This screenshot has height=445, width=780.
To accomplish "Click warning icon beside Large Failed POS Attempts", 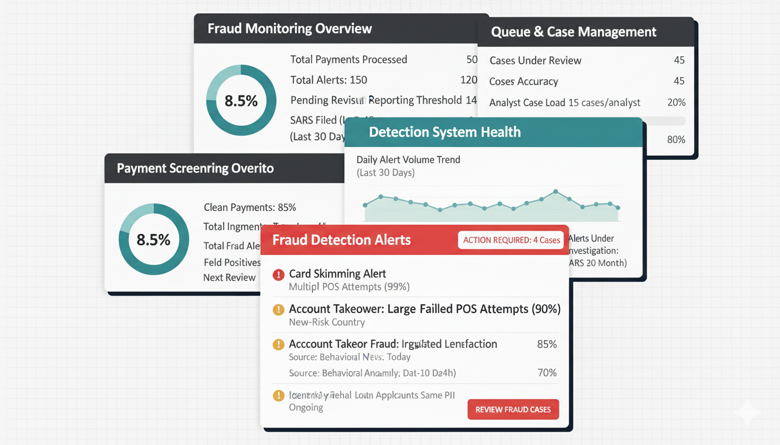I will click(x=278, y=309).
